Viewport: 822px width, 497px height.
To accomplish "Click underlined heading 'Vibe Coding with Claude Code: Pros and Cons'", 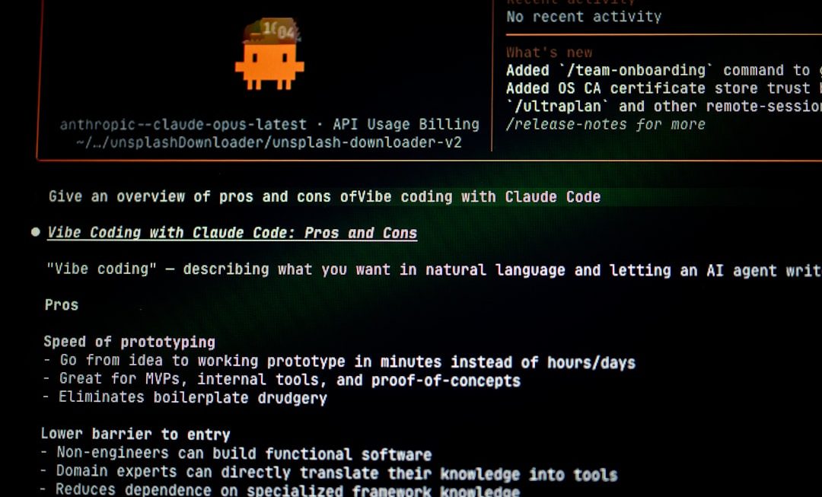I will (x=232, y=233).
